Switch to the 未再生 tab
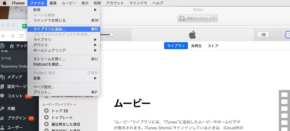Viewport: 290px width, 131px height. [x=196, y=46]
